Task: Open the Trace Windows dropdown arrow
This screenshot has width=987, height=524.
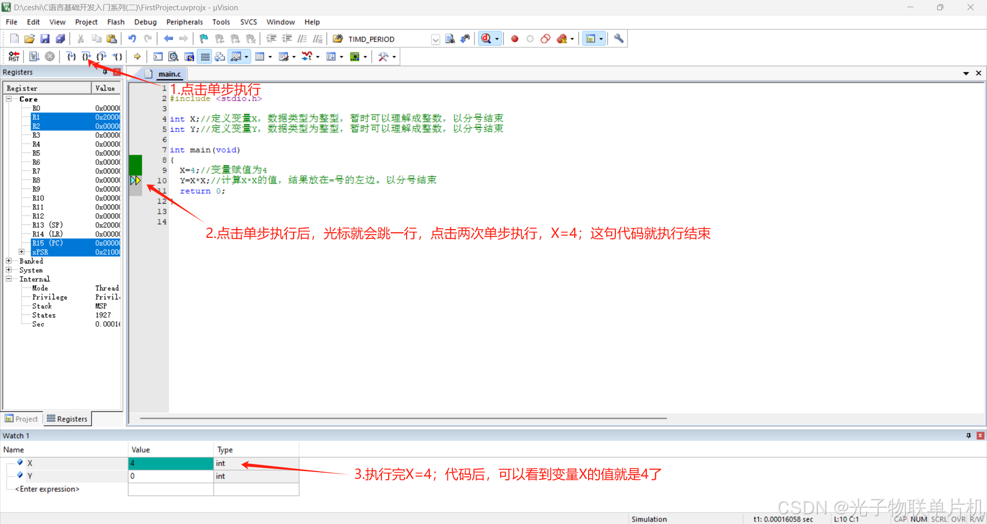Action: pos(341,57)
